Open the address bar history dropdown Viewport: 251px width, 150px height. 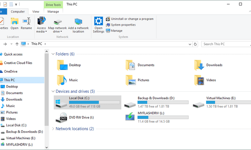[190, 44]
